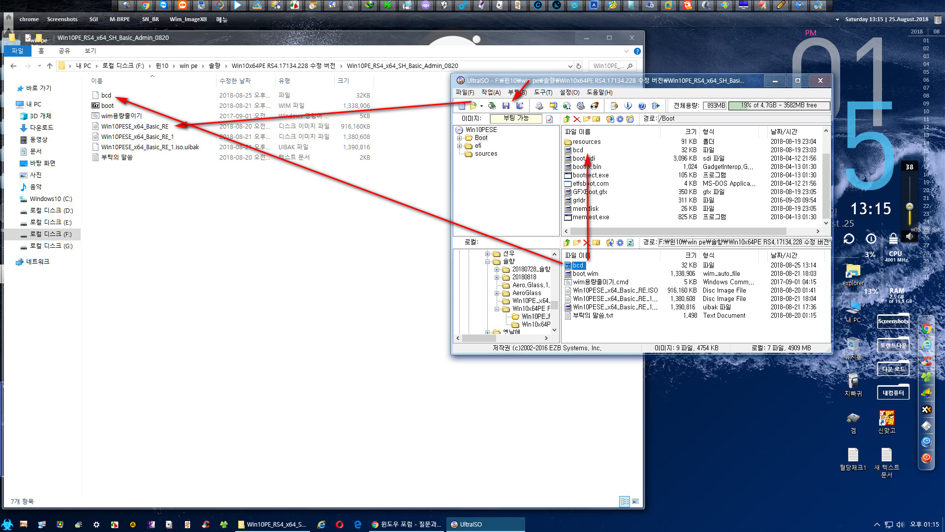Click the green Refresh icon in local pane toolbar
Viewport: 945px width, 532px height.
630,242
